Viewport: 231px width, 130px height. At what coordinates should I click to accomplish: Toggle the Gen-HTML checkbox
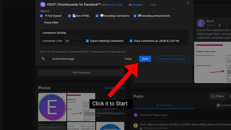coord(69,16)
